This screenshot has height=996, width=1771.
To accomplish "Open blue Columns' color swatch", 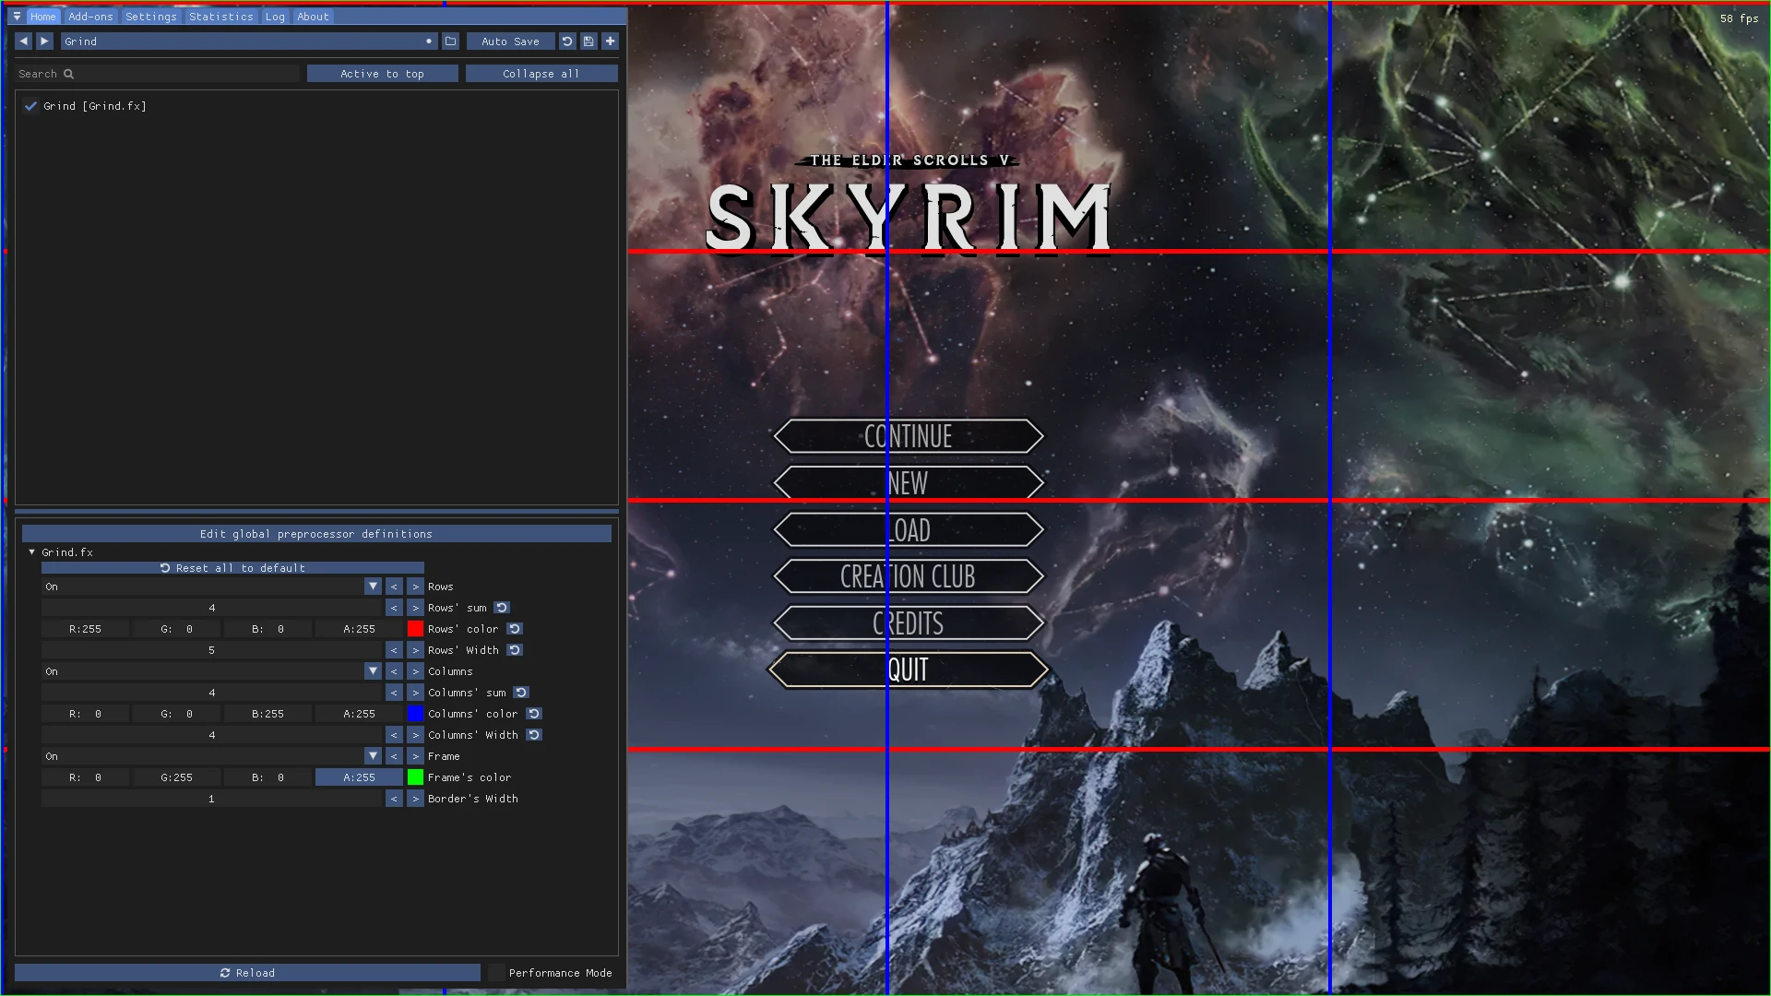I will pos(415,714).
